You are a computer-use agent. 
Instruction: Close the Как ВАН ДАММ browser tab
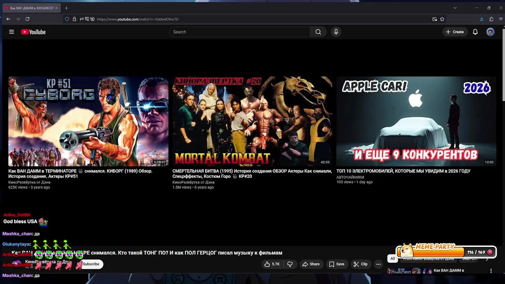(x=56, y=8)
